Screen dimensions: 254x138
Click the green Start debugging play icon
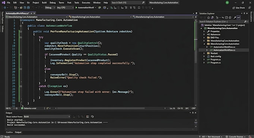pos(76,7)
